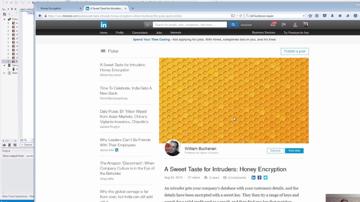Share article on Twitter icon

point(265,178)
